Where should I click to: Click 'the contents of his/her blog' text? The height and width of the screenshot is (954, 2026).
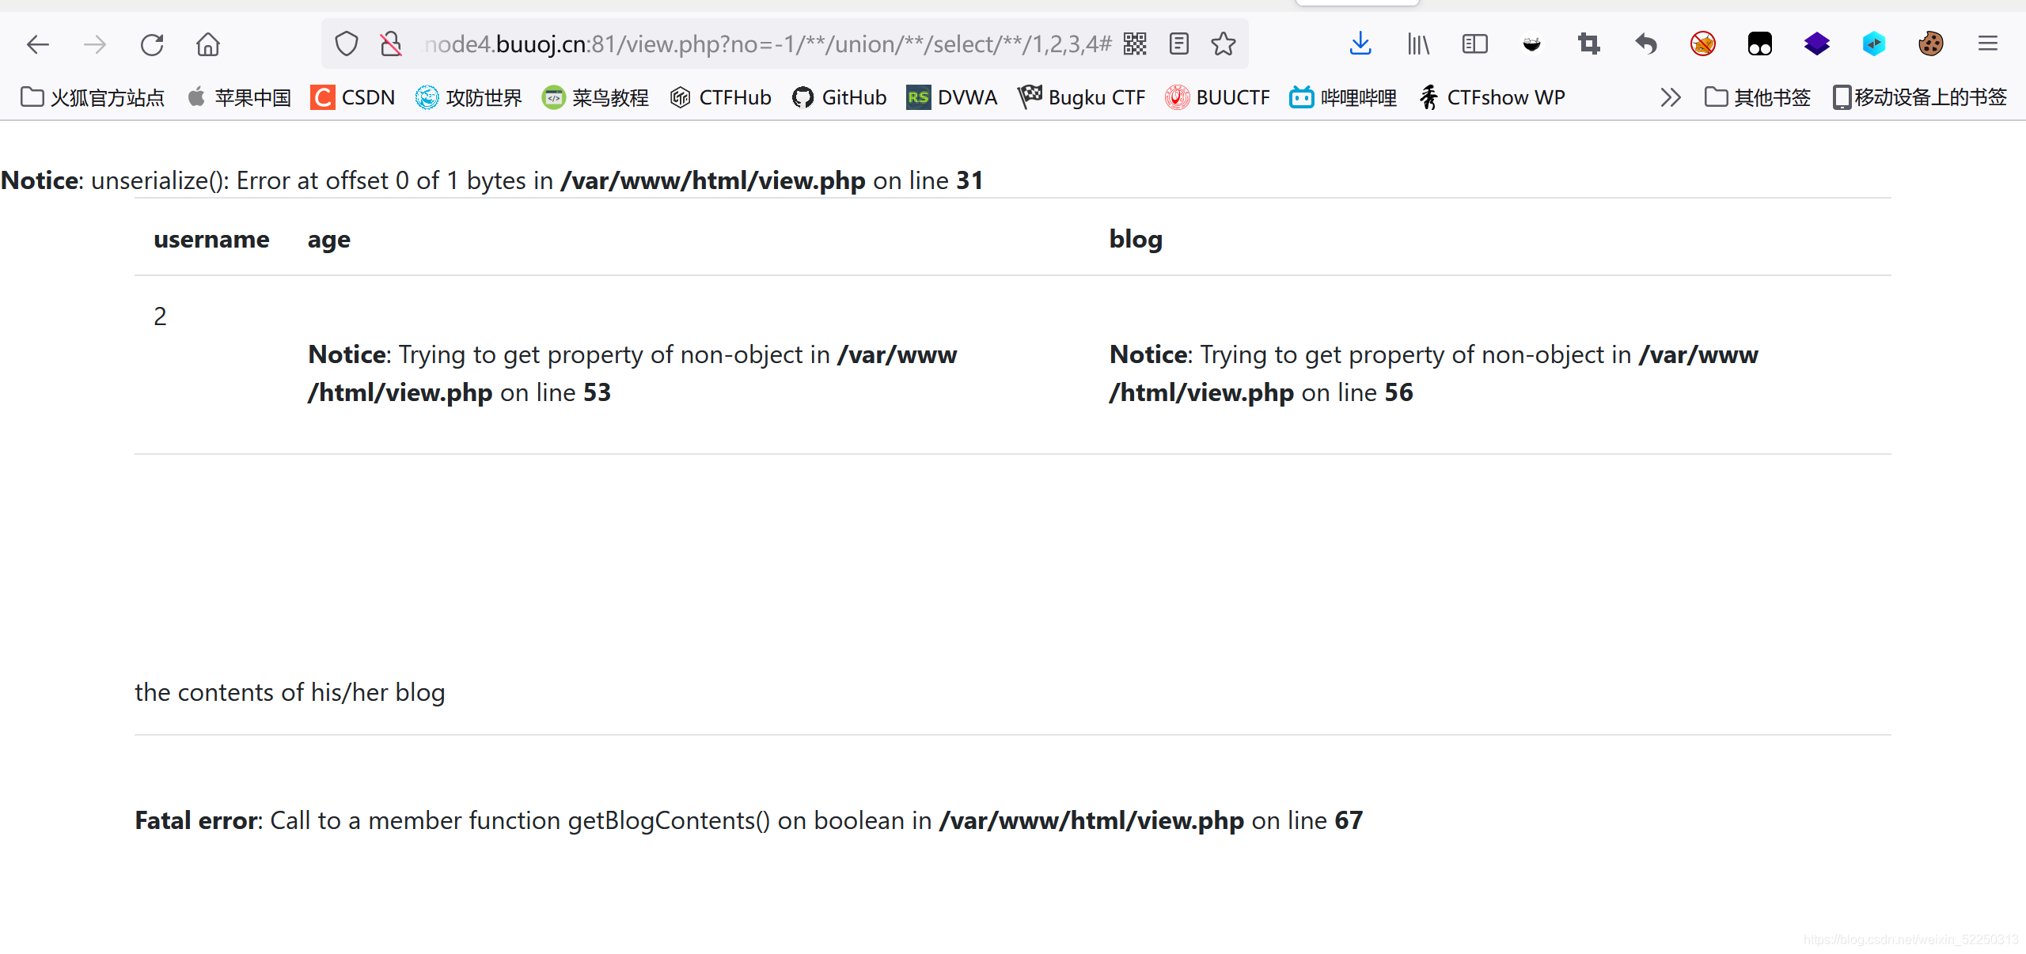[x=290, y=692]
